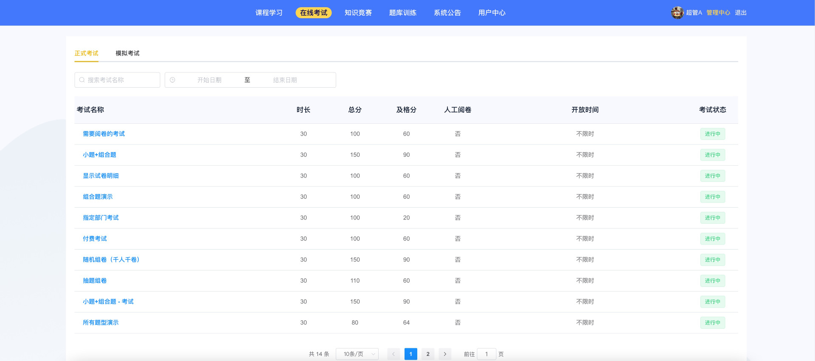Open exam 需要阅卷的考试
The image size is (815, 361).
(104, 134)
